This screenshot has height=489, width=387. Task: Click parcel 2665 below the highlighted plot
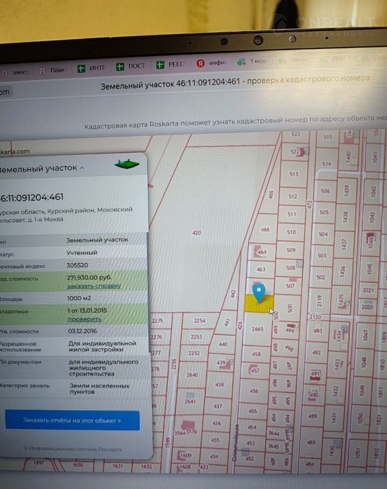(x=257, y=329)
